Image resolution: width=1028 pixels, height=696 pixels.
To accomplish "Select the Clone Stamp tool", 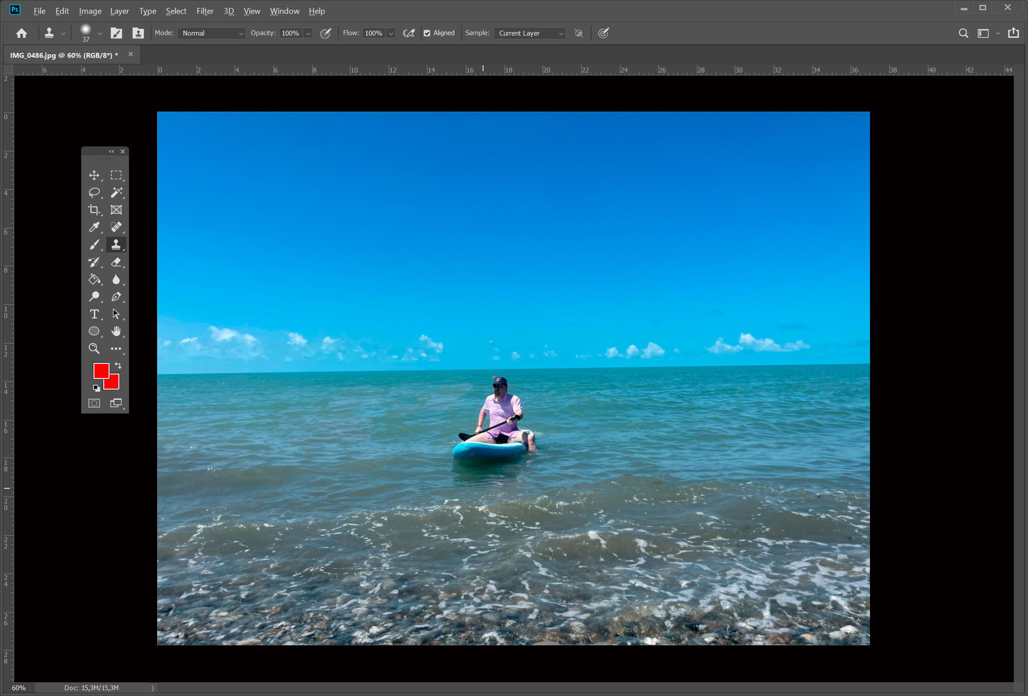I will point(116,244).
